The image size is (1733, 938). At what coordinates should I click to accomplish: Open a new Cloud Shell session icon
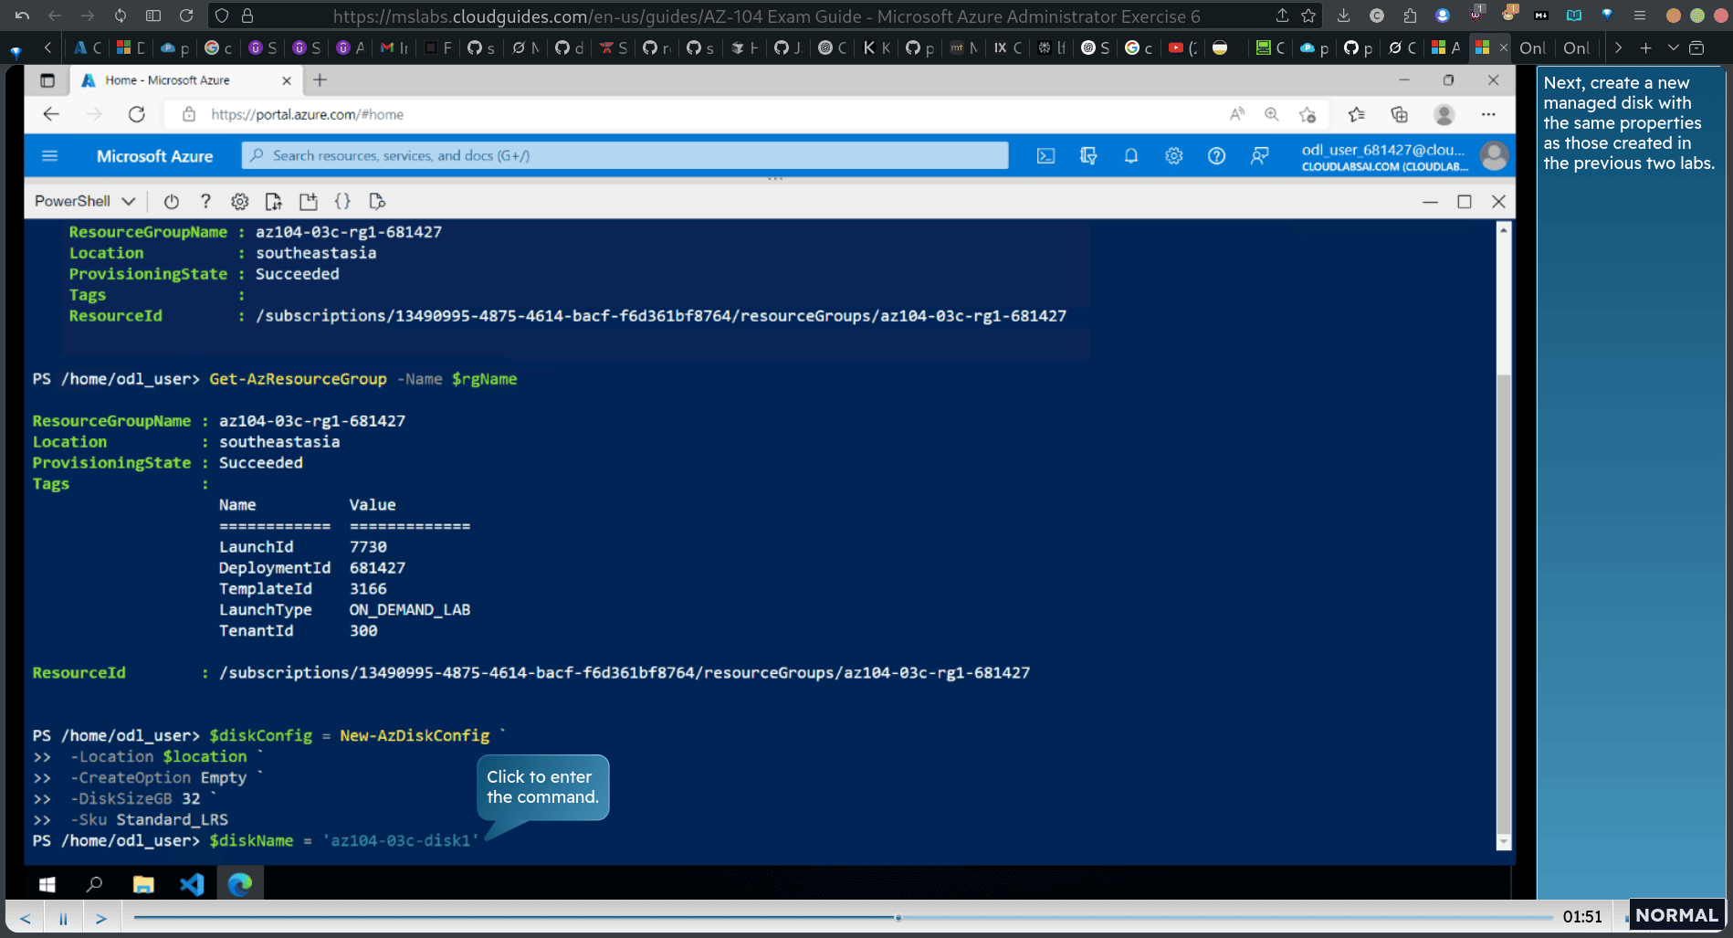[x=309, y=201]
